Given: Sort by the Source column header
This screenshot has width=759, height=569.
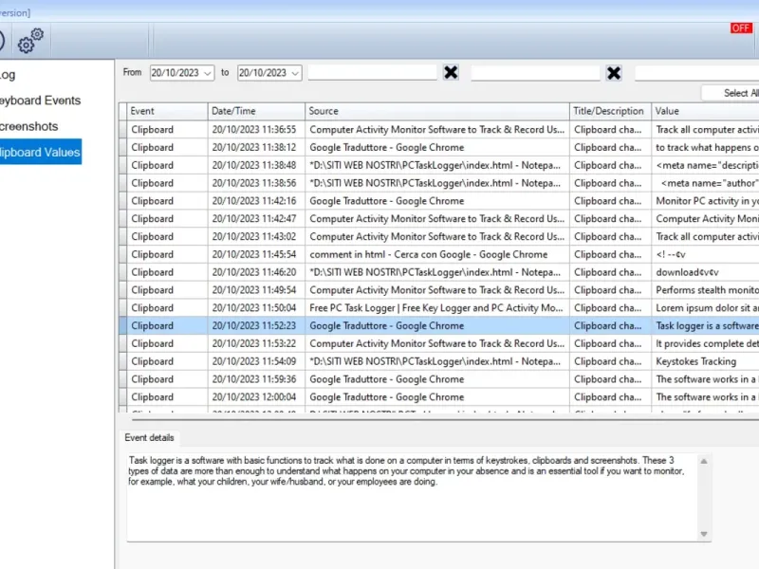Looking at the screenshot, I should point(437,111).
